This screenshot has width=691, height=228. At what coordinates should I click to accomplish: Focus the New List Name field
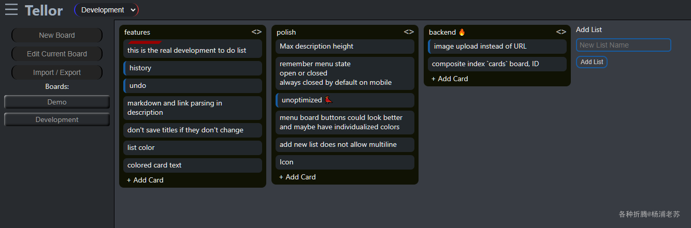[623, 45]
